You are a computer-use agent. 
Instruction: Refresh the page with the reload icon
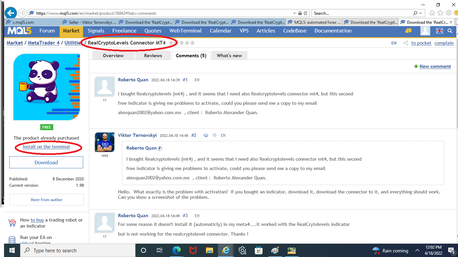tap(305, 13)
